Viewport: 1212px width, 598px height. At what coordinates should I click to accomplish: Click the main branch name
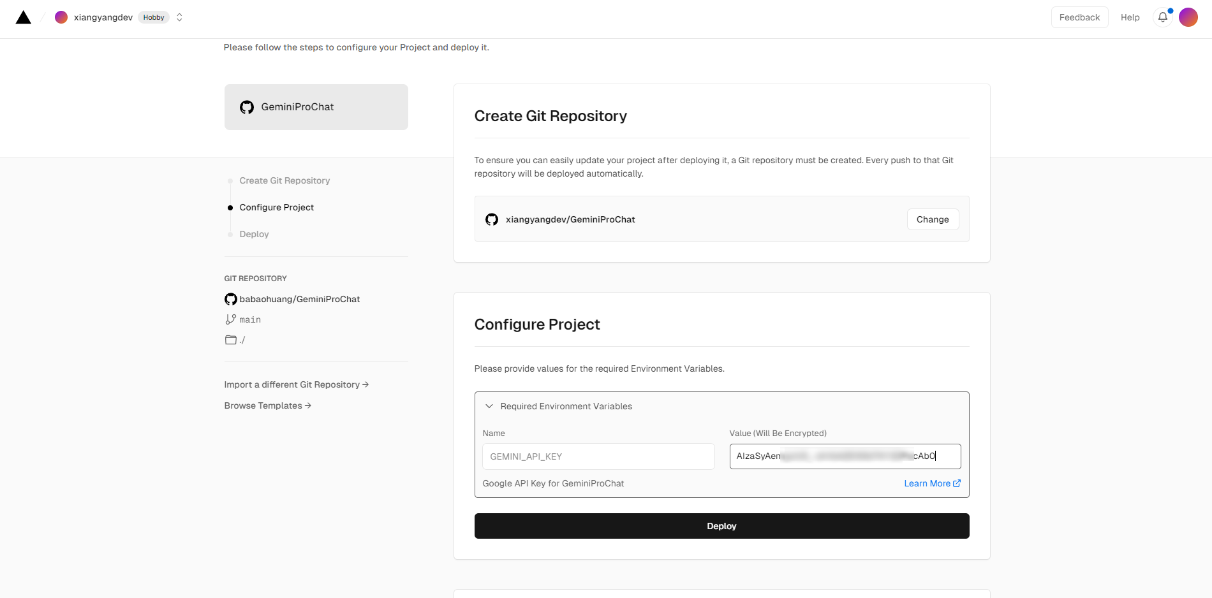[x=250, y=319]
